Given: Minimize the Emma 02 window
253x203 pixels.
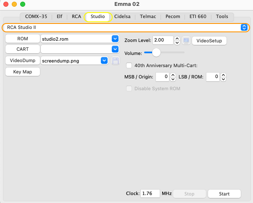Looking at the screenshot, I should pyautogui.click(x=14, y=4).
